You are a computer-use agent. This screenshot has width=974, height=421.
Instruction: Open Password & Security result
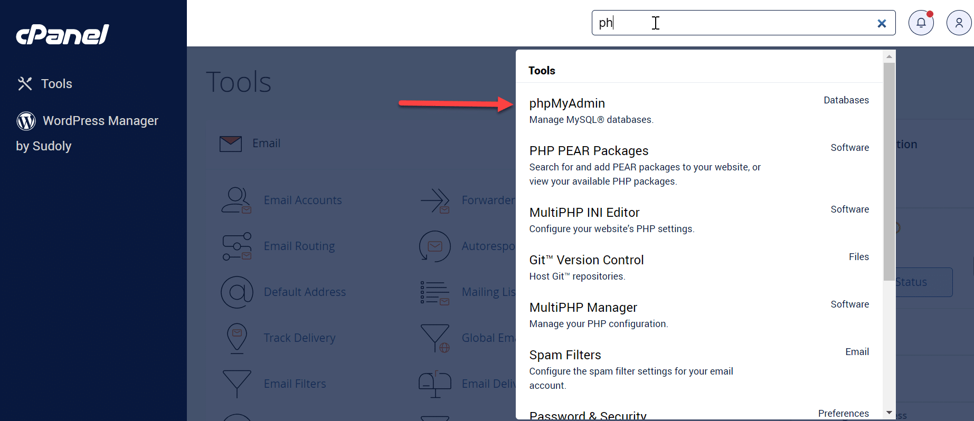point(588,415)
